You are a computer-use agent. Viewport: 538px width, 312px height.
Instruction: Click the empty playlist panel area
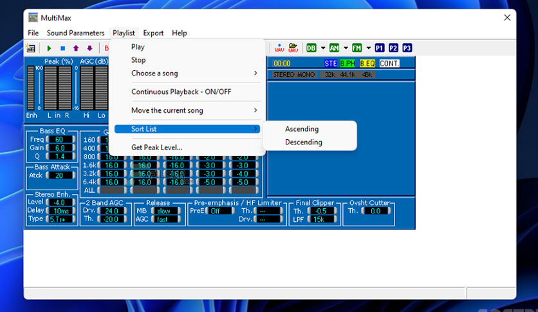point(341,138)
